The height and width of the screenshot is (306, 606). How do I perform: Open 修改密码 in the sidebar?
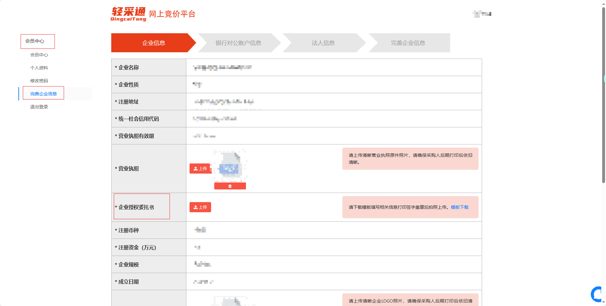[39, 81]
